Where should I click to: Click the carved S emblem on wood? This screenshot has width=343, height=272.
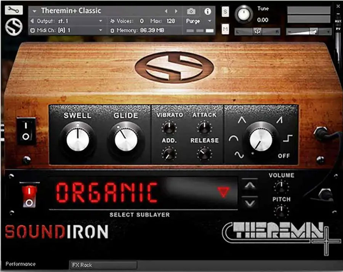pyautogui.click(x=174, y=67)
